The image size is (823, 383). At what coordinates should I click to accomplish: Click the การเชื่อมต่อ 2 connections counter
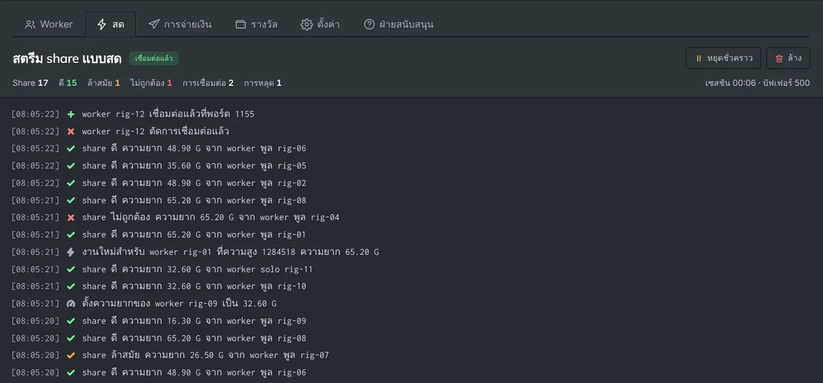coord(208,83)
